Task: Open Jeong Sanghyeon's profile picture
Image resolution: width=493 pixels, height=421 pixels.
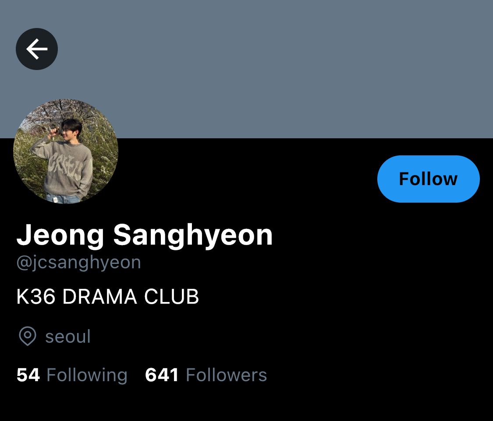Action: tap(66, 151)
